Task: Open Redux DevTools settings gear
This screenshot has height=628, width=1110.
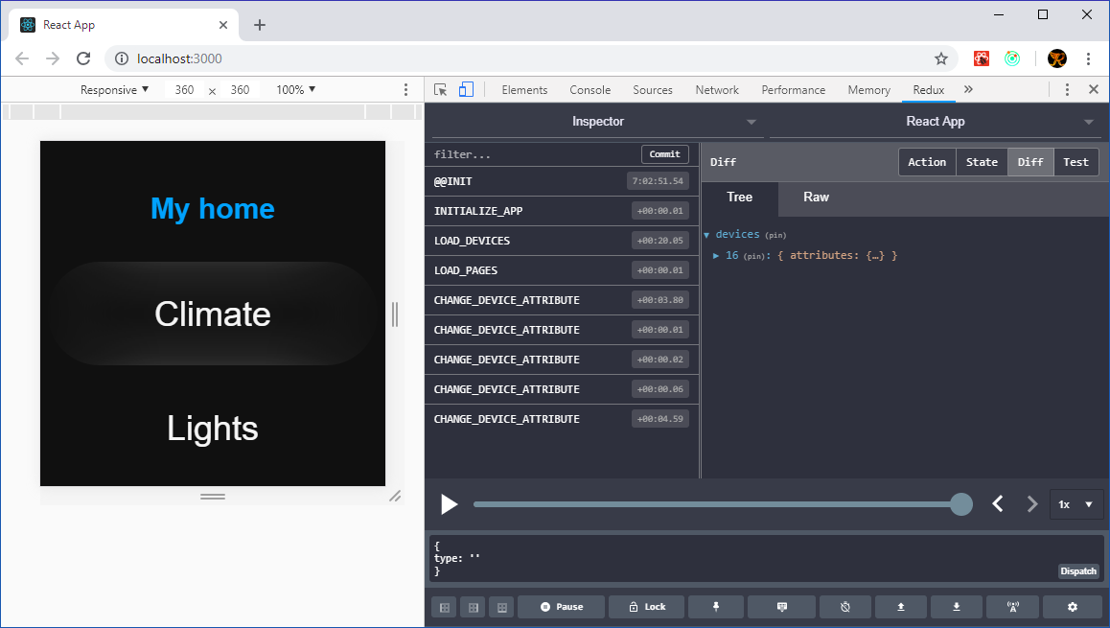Action: click(x=1073, y=608)
